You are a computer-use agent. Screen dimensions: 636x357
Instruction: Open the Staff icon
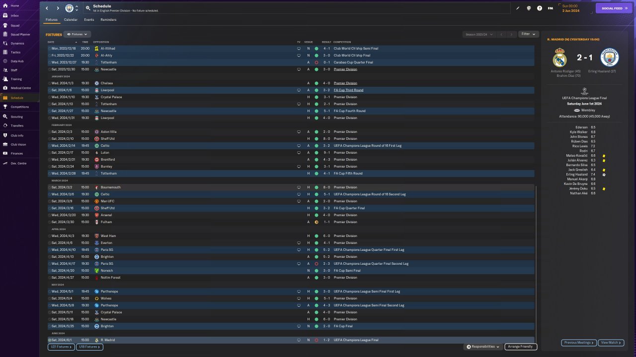pyautogui.click(x=5, y=70)
